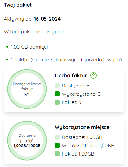Screen dimensions: 128x167
Task: Click the Wykorzystane: 0,00KB legend swatch
Action: 57,145
